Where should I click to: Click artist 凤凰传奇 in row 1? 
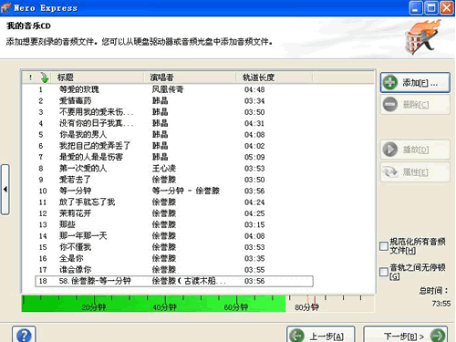click(168, 89)
